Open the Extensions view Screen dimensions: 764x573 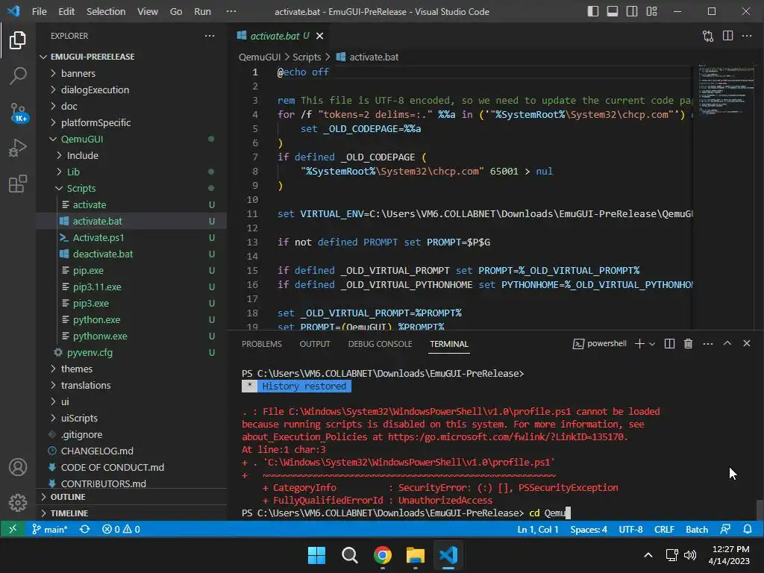click(x=18, y=184)
